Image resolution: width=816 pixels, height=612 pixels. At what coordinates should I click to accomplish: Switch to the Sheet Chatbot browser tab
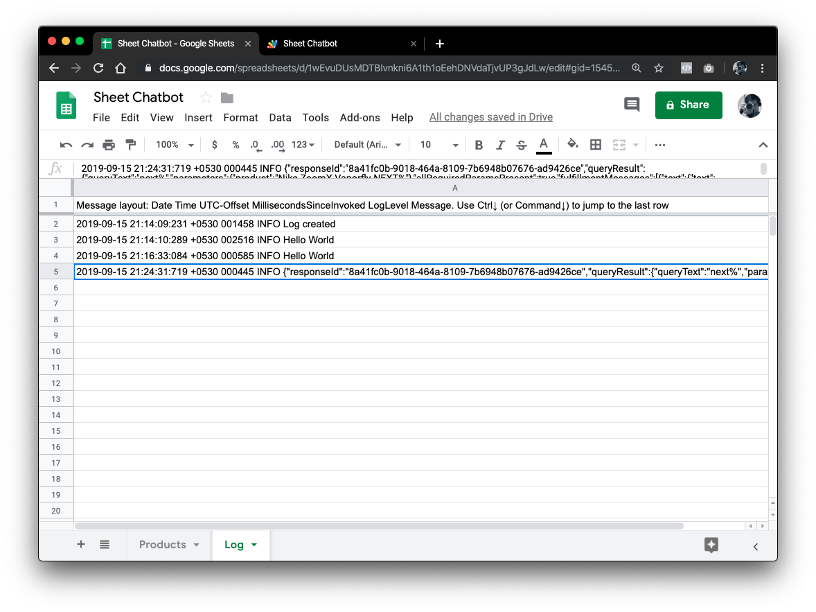click(x=341, y=44)
